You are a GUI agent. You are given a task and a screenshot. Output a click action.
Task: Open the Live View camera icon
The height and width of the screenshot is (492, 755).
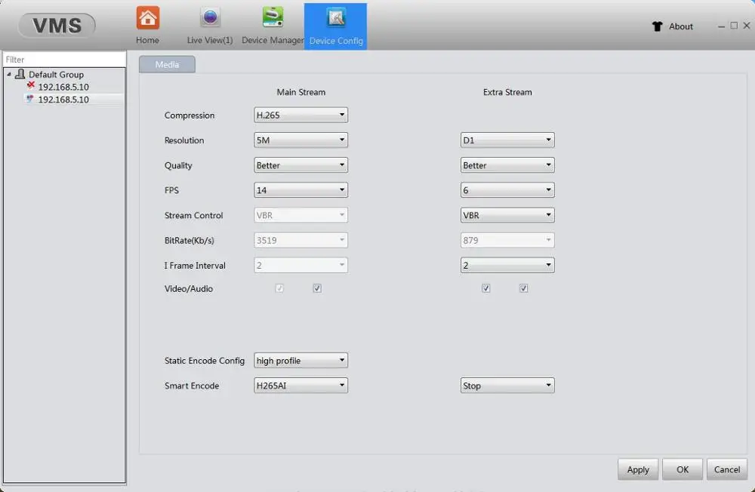coord(210,18)
